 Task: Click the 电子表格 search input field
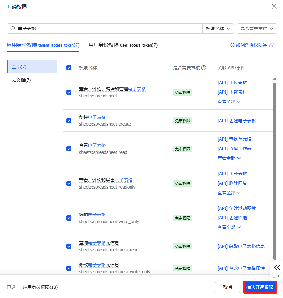click(x=108, y=29)
